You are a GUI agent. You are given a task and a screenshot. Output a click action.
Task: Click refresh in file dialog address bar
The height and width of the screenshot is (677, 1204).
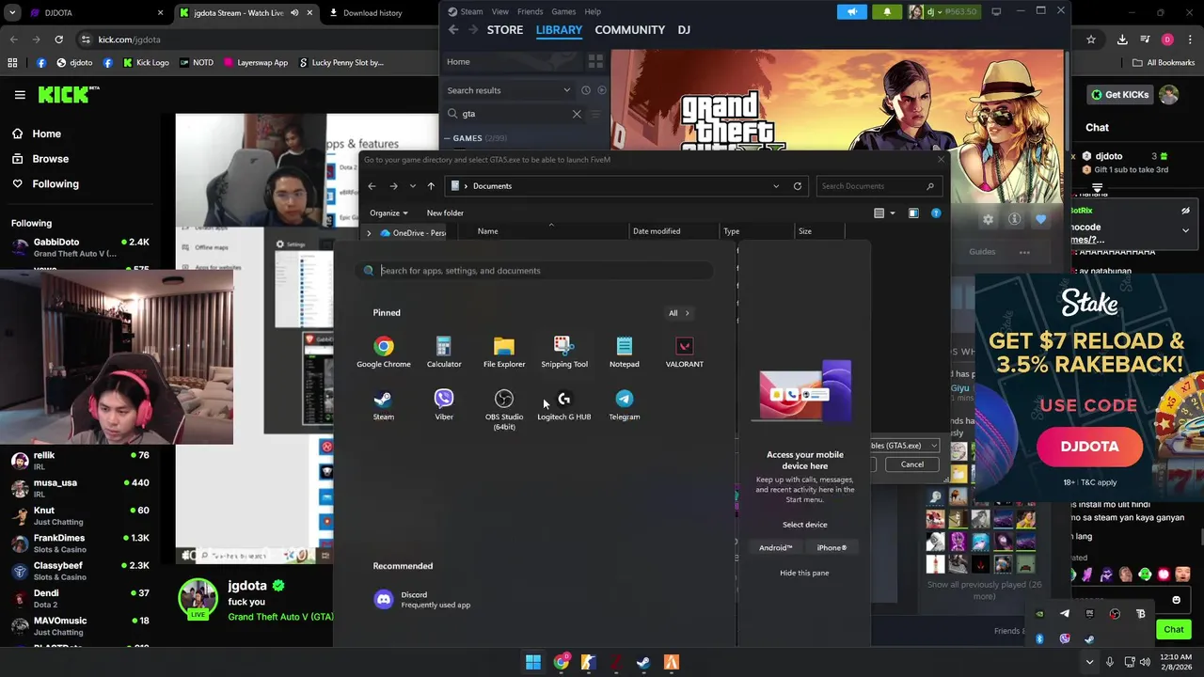click(797, 186)
